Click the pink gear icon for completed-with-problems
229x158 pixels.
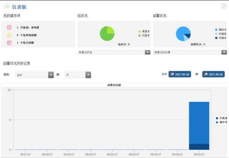click(x=9, y=27)
